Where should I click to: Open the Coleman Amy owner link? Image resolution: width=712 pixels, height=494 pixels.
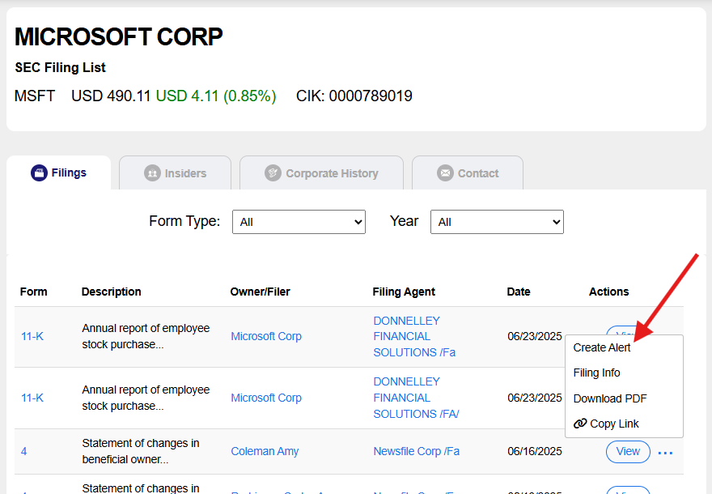[265, 451]
